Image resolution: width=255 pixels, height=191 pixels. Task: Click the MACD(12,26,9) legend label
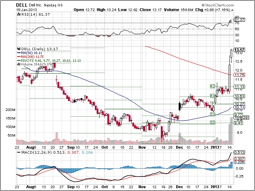[36, 153]
